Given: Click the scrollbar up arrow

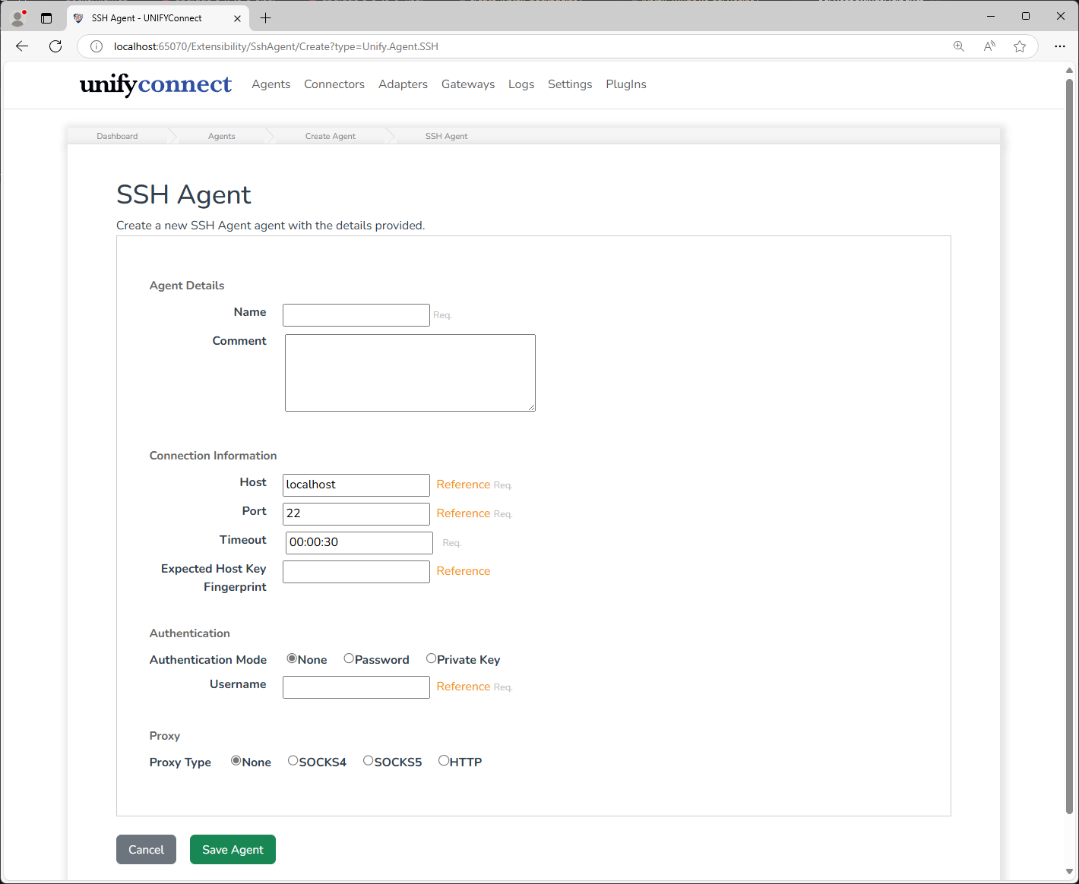Looking at the screenshot, I should [1069, 70].
